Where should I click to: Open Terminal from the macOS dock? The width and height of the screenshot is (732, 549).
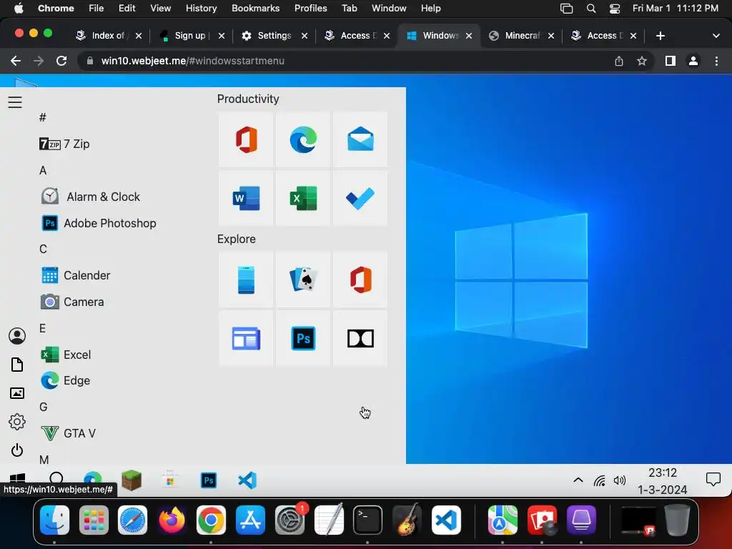pyautogui.click(x=367, y=520)
